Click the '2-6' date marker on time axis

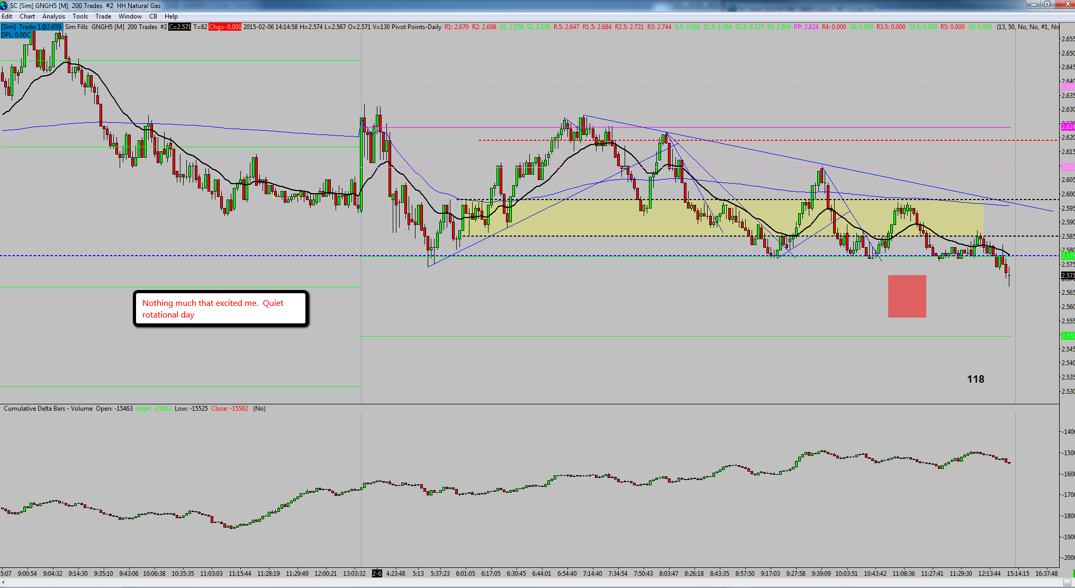377,573
